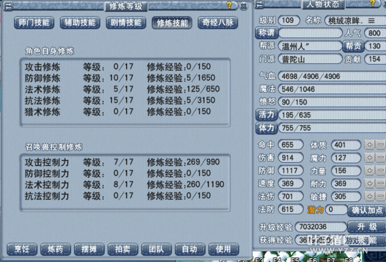Click the 团队 button
386x262 pixels.
point(156,249)
